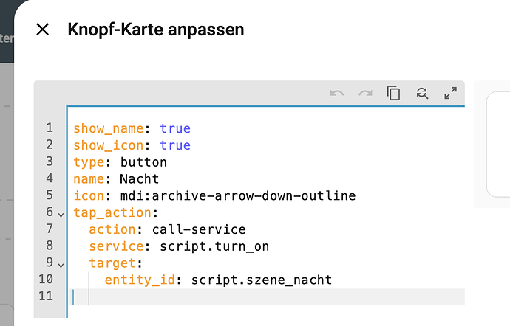Click the call-service action value
Image resolution: width=510 pixels, height=326 pixels.
199,229
